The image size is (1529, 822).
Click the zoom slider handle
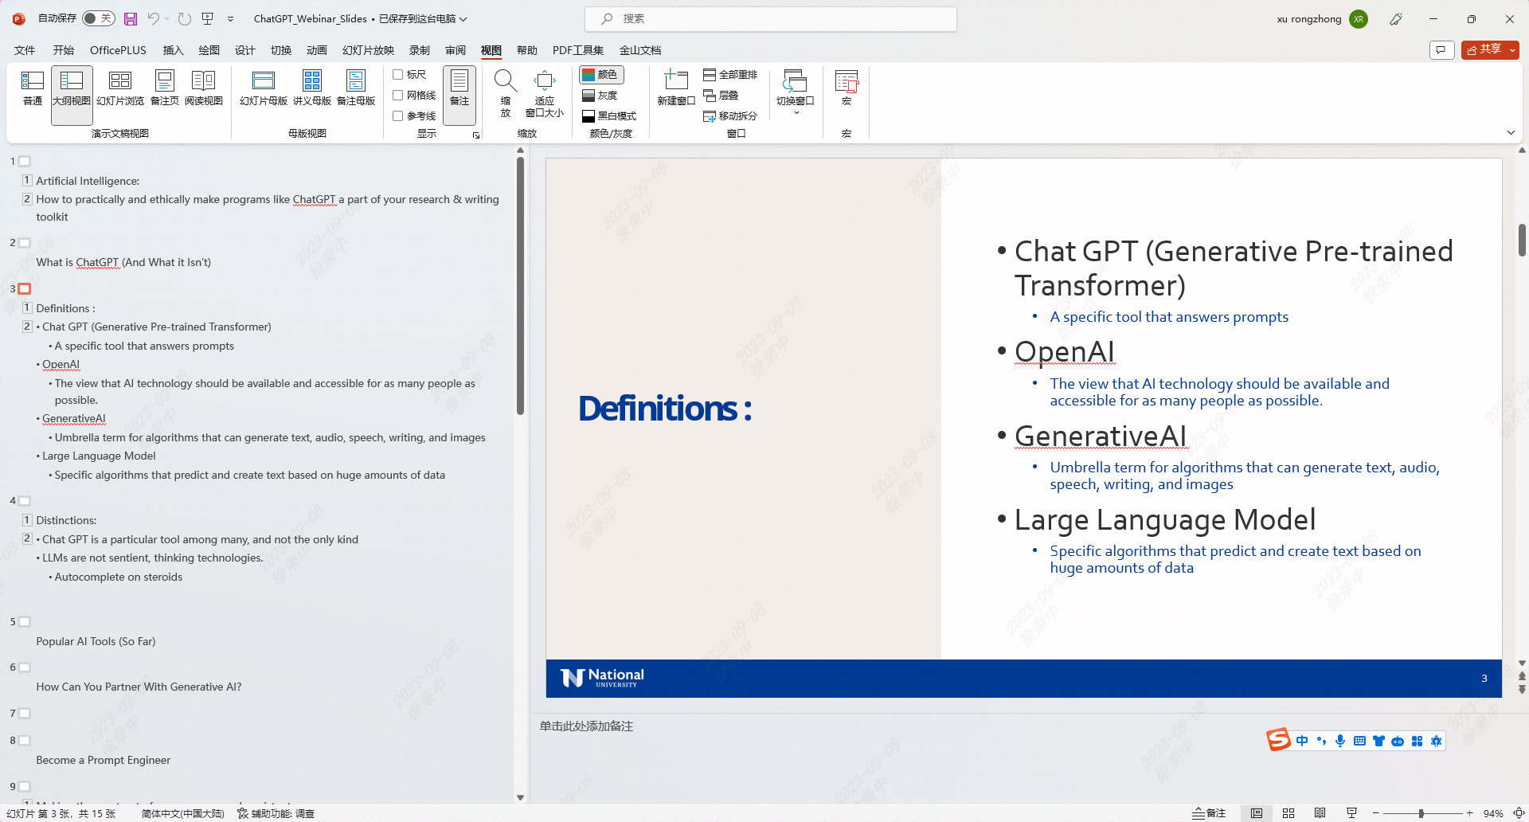(1421, 813)
